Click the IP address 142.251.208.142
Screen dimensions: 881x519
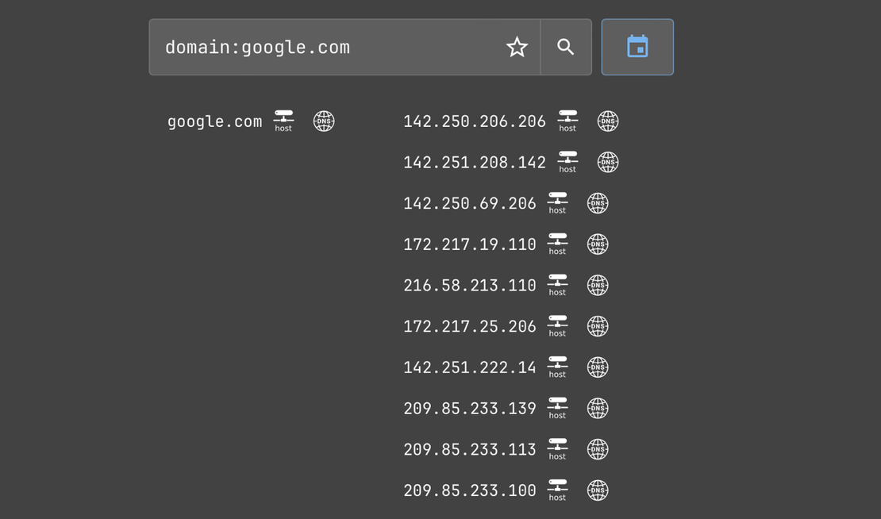point(474,162)
